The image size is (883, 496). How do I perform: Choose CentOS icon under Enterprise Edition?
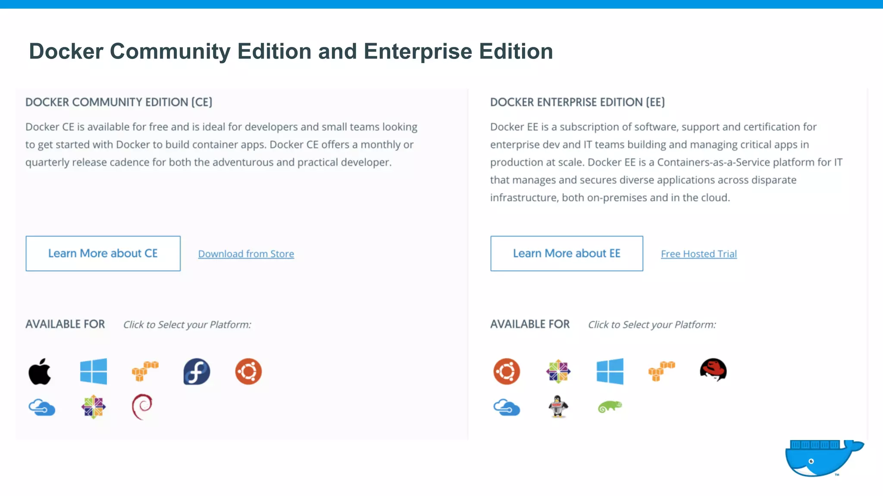point(558,371)
